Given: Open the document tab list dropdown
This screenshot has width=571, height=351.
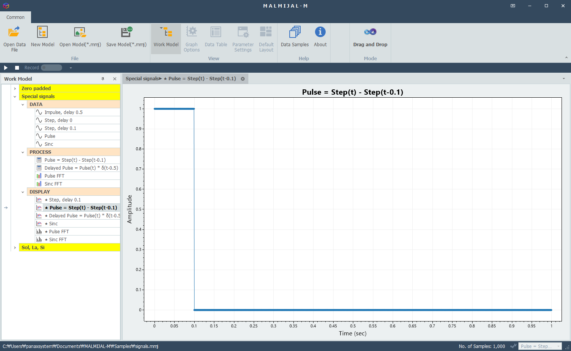Looking at the screenshot, I should point(564,79).
